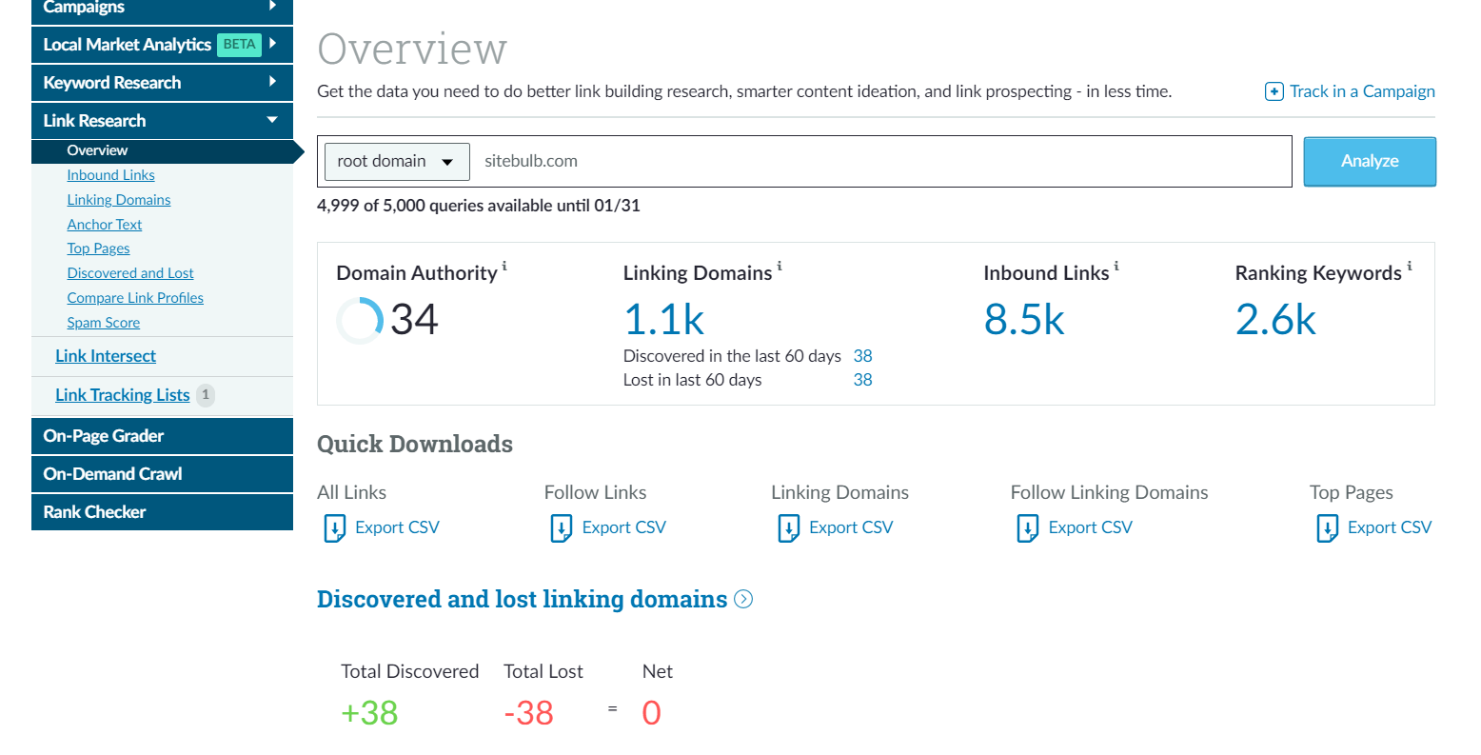The width and height of the screenshot is (1481, 755).
Task: Click Export CSV under Follow Linking Domains
Action: point(1091,527)
